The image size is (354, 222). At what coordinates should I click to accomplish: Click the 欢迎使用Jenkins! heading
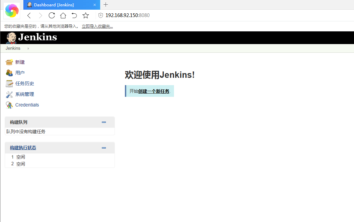[160, 75]
